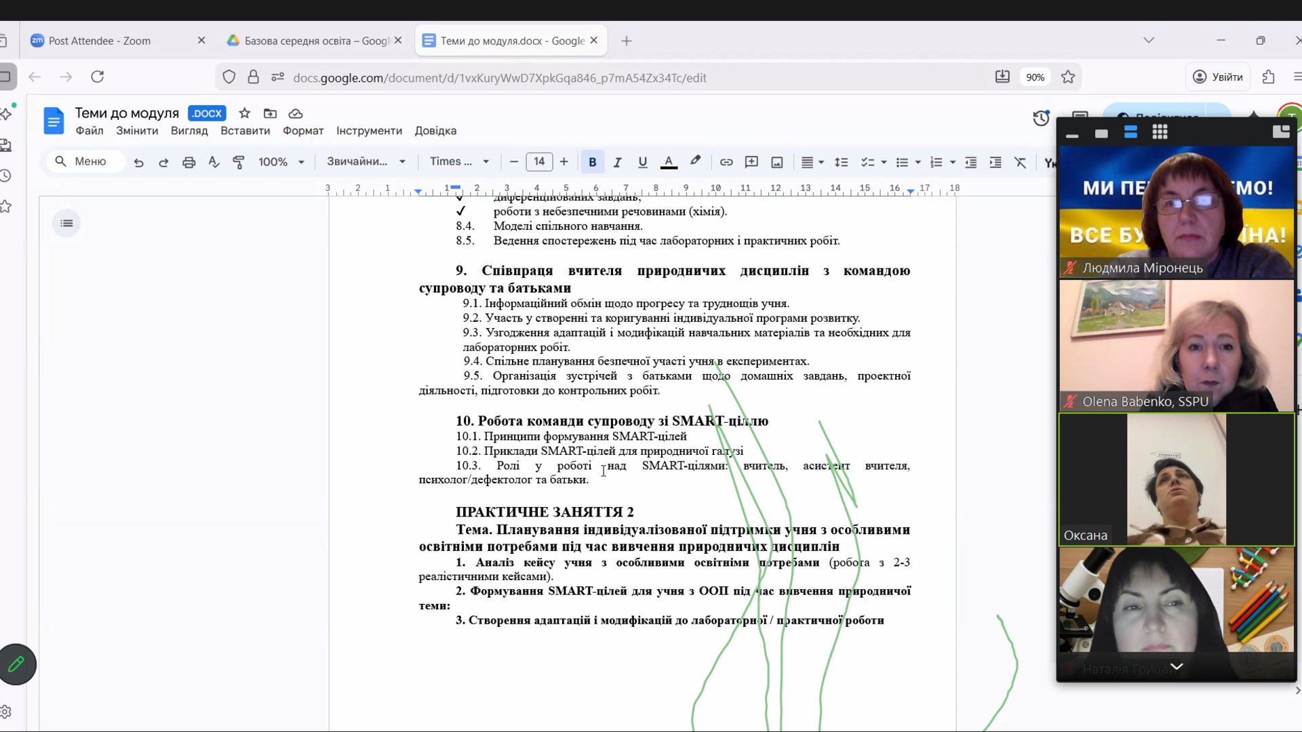Screen dimensions: 1302x732
Task: Click the clear formatting icon
Action: point(1021,162)
